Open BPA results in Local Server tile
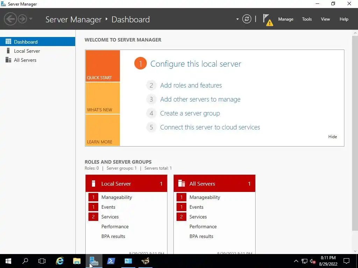 (113, 236)
